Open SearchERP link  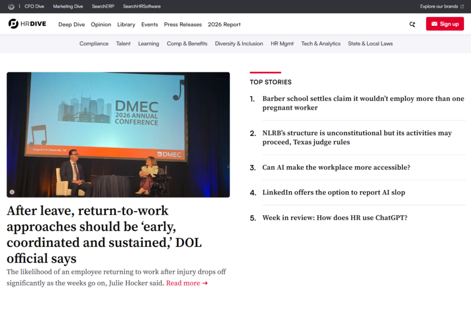point(103,6)
